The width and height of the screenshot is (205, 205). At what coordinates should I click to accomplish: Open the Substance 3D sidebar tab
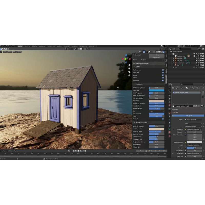tap(166, 79)
